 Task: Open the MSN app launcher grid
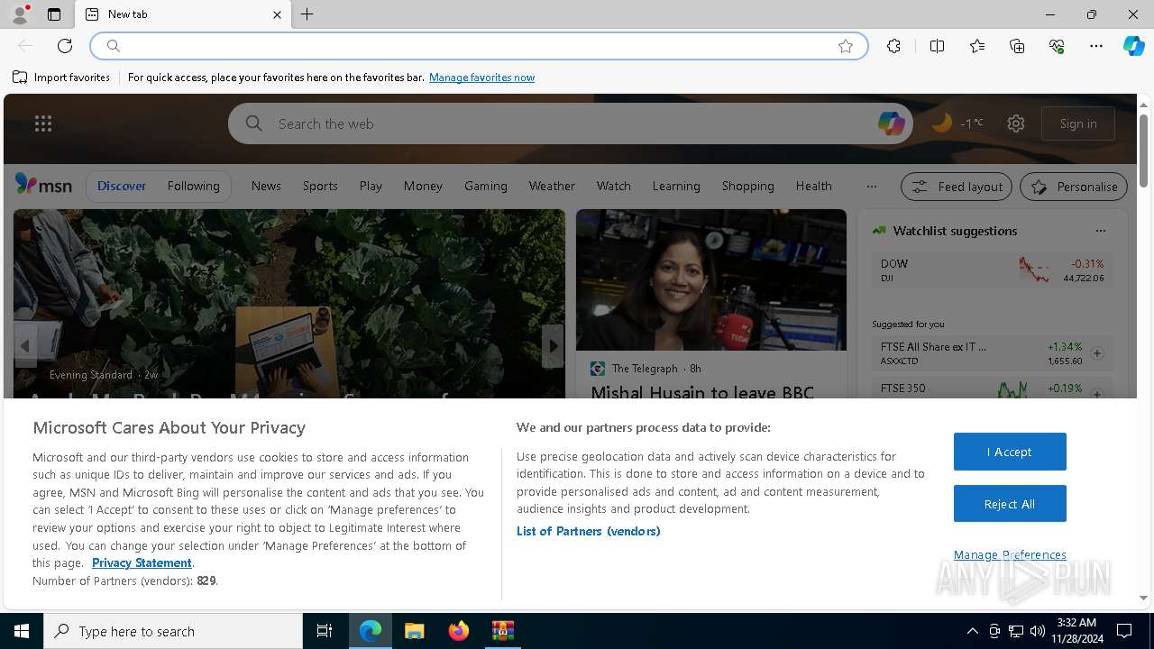point(43,123)
